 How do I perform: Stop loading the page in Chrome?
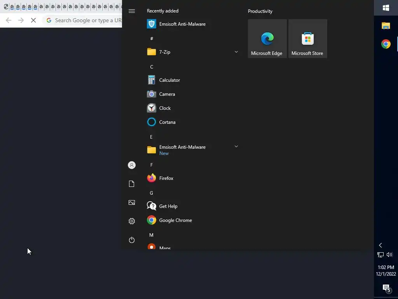(33, 20)
